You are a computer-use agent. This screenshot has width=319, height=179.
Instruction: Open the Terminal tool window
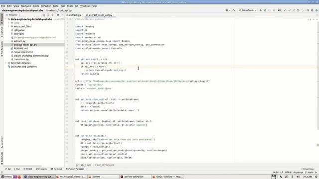[x=56, y=169]
